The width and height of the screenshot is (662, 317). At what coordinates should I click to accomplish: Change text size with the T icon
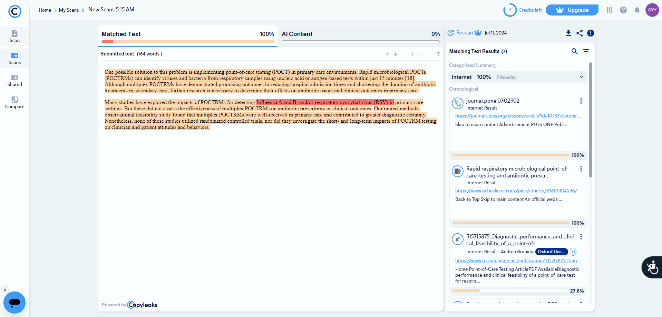[x=438, y=54]
